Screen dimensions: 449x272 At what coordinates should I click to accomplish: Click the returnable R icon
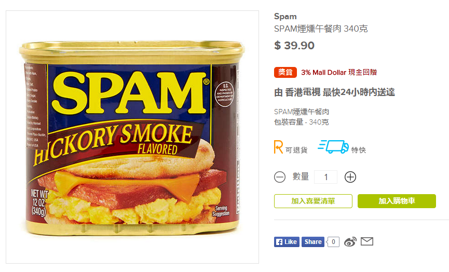point(278,147)
